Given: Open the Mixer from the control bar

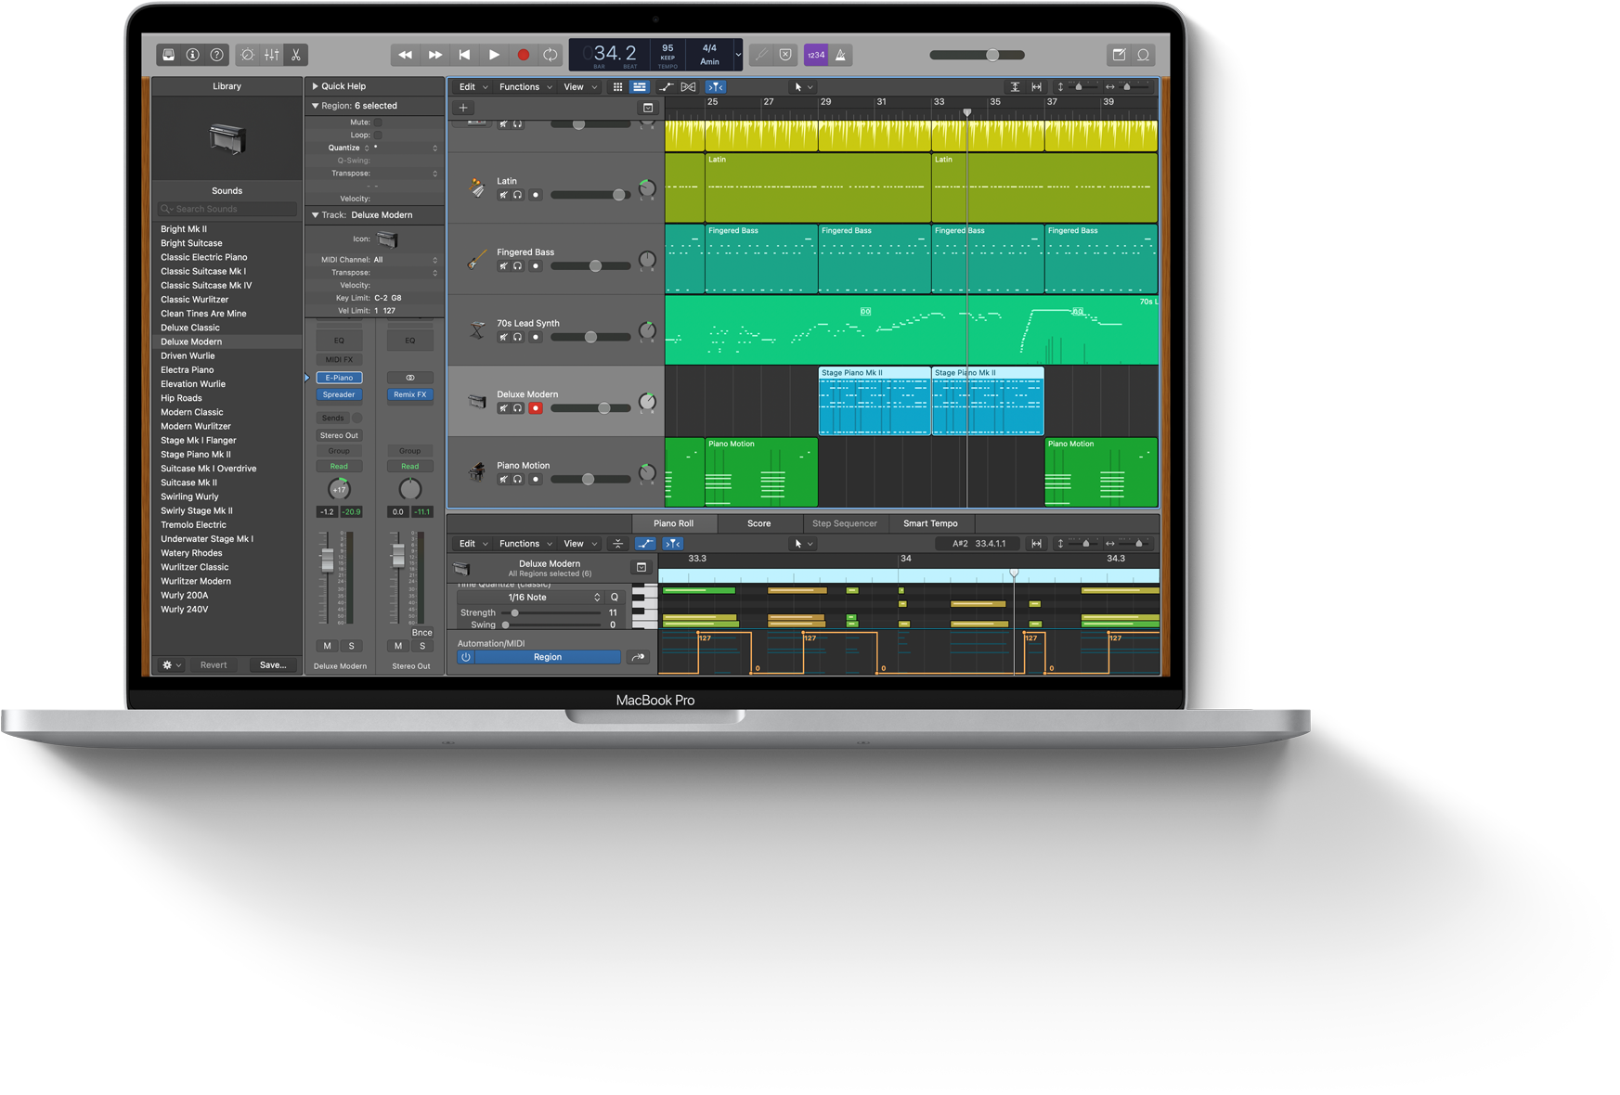Looking at the screenshot, I should click(271, 55).
